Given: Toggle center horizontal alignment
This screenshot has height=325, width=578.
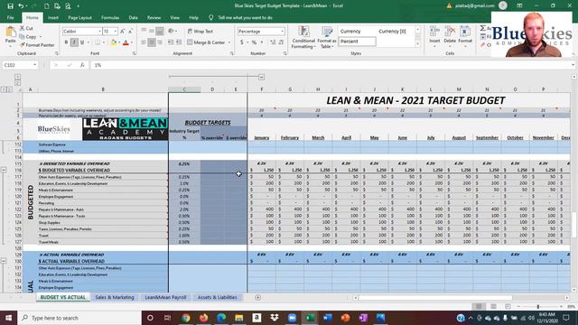Looking at the screenshot, I should point(152,42).
